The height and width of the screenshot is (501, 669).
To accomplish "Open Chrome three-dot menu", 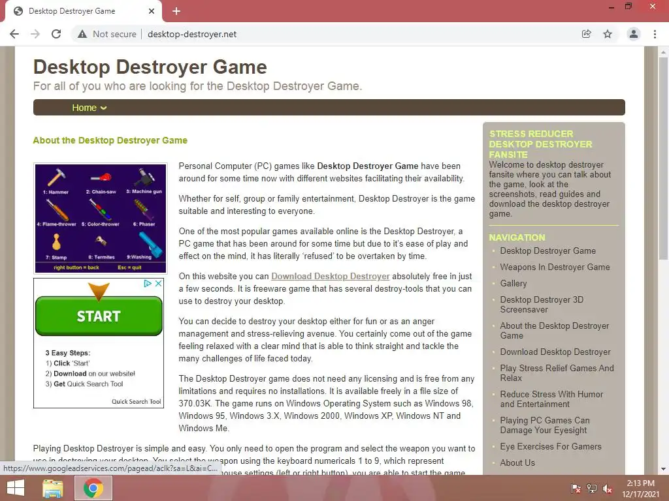I will coord(655,34).
